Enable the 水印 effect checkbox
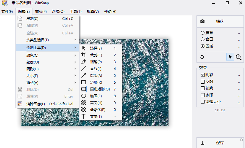The height and width of the screenshot is (148, 245). click(x=202, y=95)
